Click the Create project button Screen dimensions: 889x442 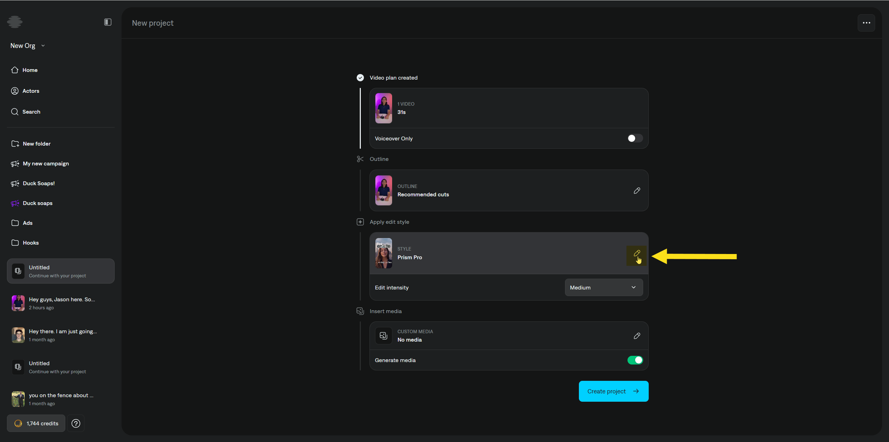click(x=614, y=391)
